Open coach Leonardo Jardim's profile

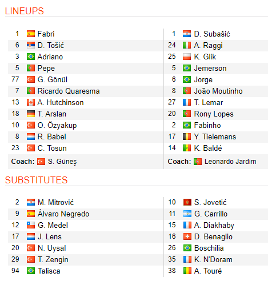point(230,162)
